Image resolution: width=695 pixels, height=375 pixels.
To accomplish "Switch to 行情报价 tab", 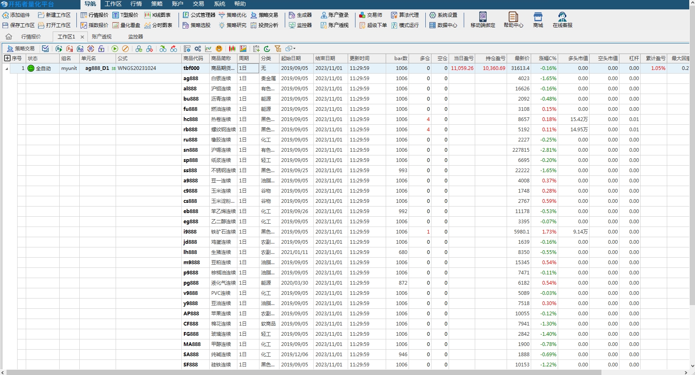I will coord(31,37).
